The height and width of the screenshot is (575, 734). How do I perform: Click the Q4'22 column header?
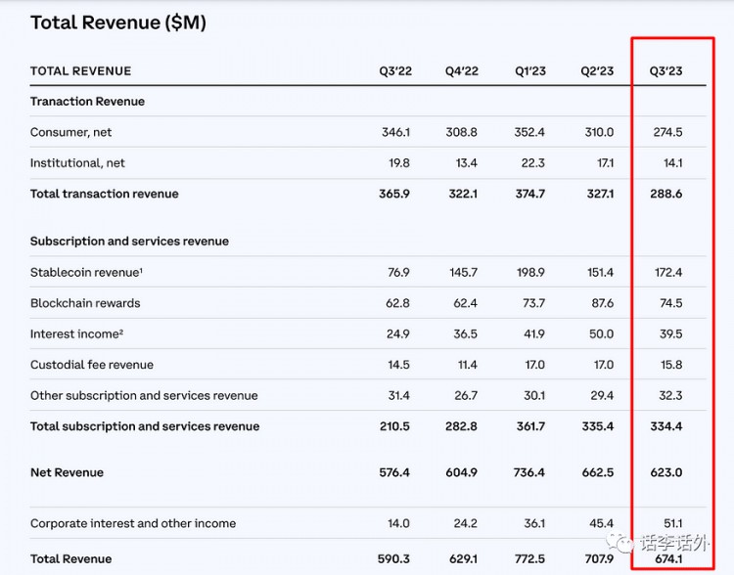point(462,71)
